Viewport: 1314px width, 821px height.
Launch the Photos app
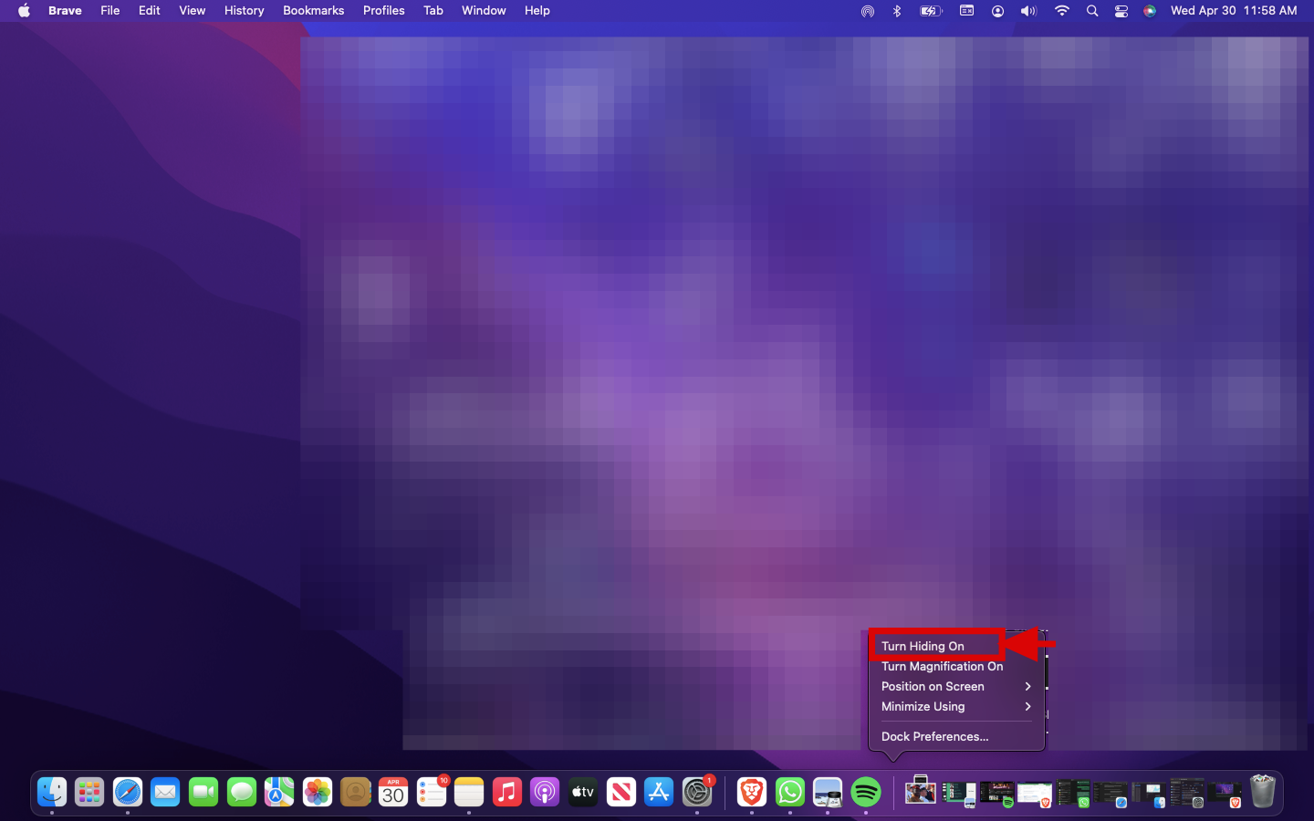click(318, 792)
